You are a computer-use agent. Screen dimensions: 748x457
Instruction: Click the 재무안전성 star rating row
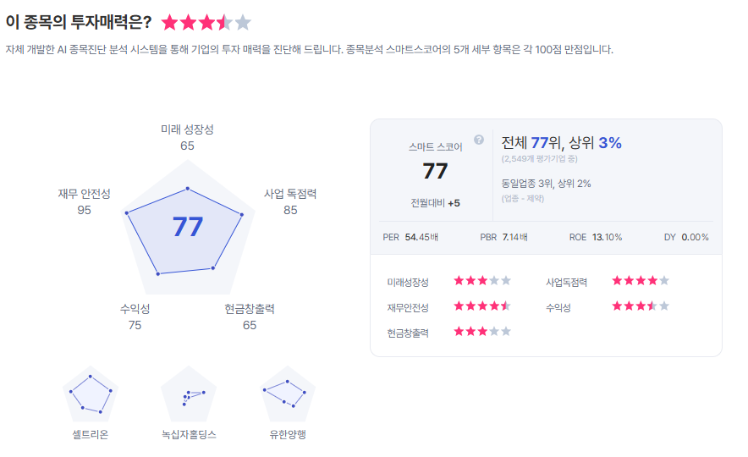(x=481, y=306)
